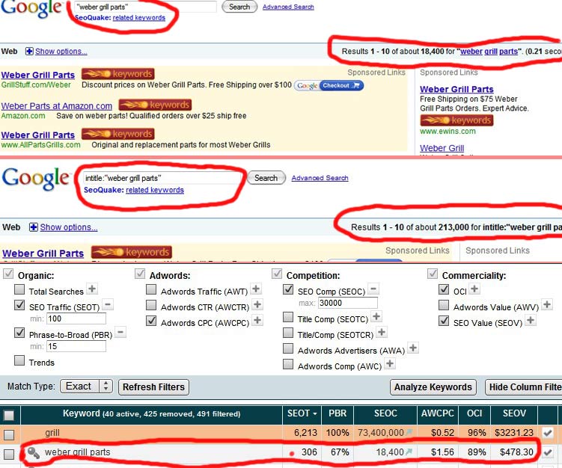Viewport: 562px width, 468px height.
Task: Open Advanced Search beside intitle query
Action: pos(320,178)
